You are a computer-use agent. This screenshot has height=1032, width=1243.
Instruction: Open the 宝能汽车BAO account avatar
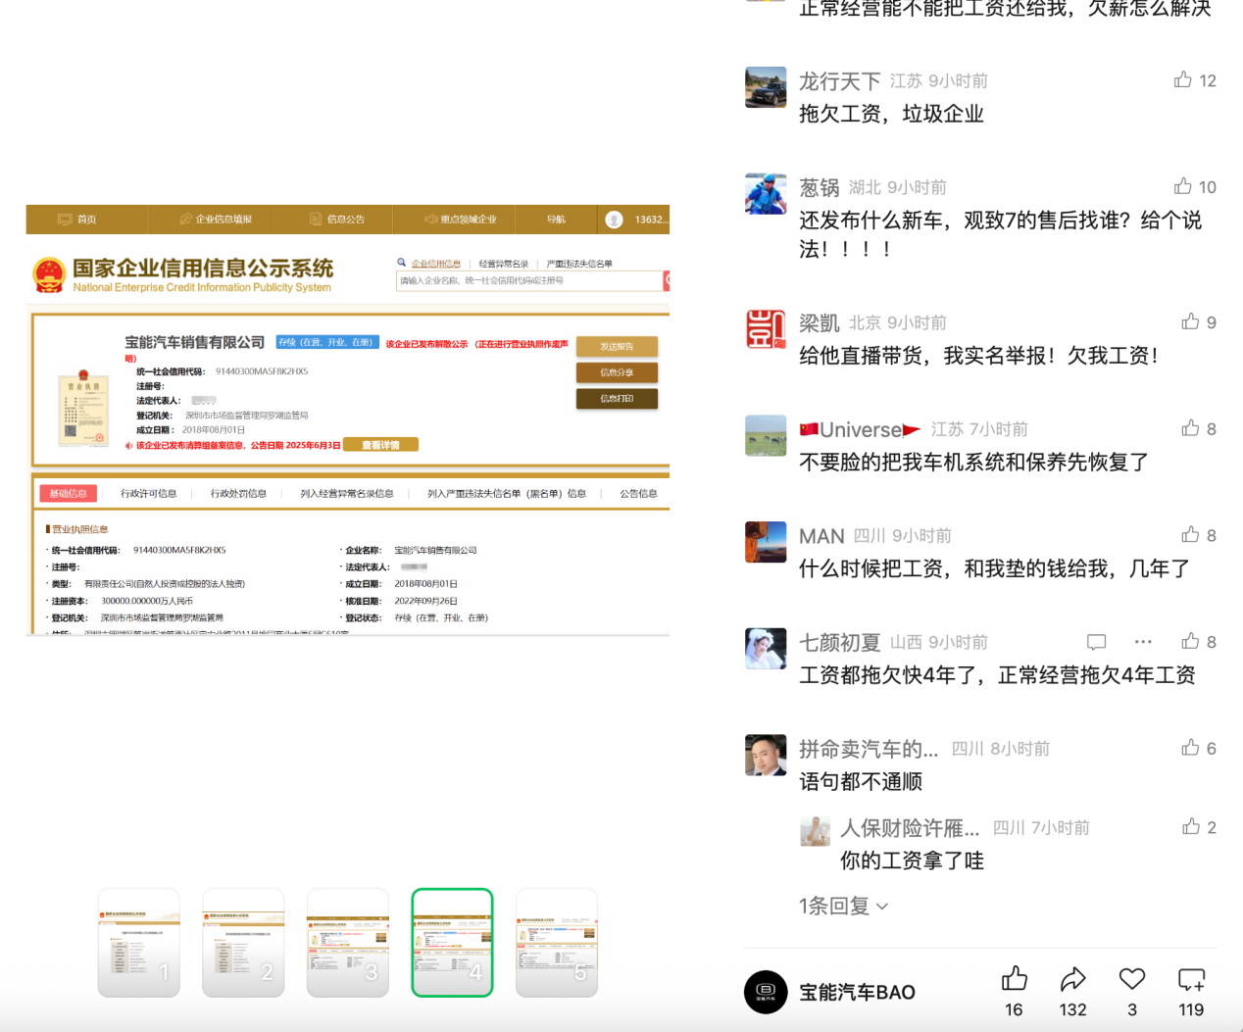[x=766, y=992]
